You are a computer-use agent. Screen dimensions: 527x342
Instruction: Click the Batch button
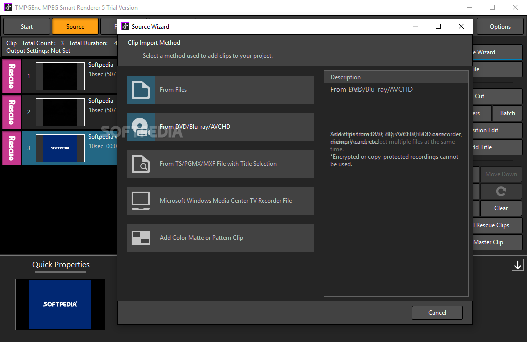pyautogui.click(x=507, y=113)
